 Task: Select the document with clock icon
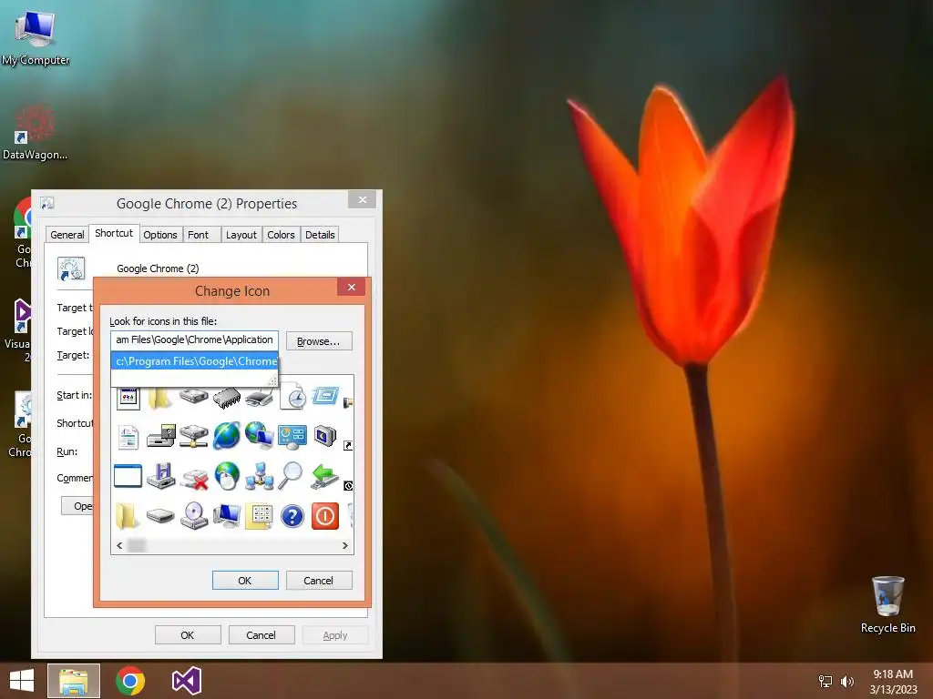pyautogui.click(x=292, y=398)
